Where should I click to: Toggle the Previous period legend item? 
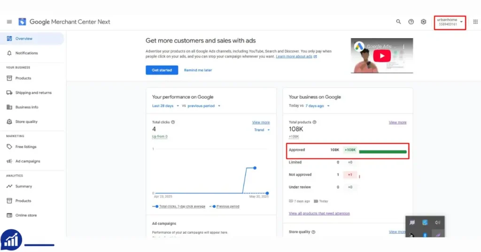[224, 207]
